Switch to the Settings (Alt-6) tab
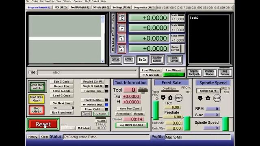This screenshot has width=260, height=146. [121, 7]
